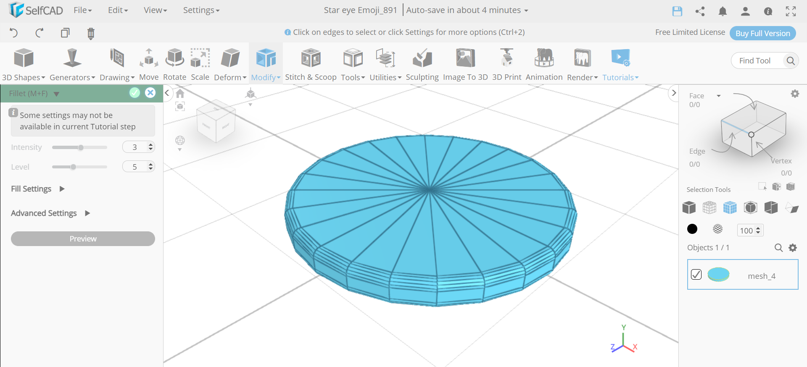Click the info help icon
This screenshot has height=367, width=807.
[768, 11]
